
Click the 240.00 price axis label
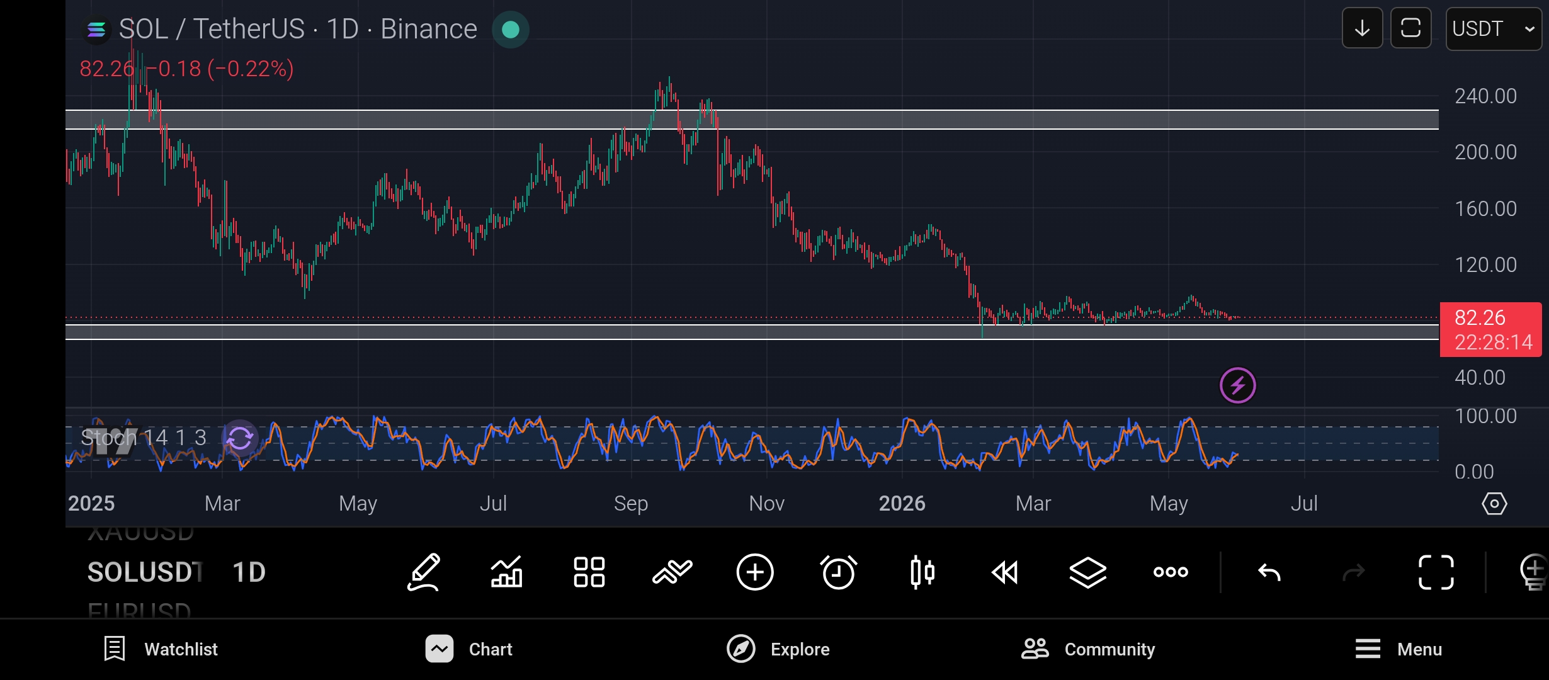pos(1486,96)
